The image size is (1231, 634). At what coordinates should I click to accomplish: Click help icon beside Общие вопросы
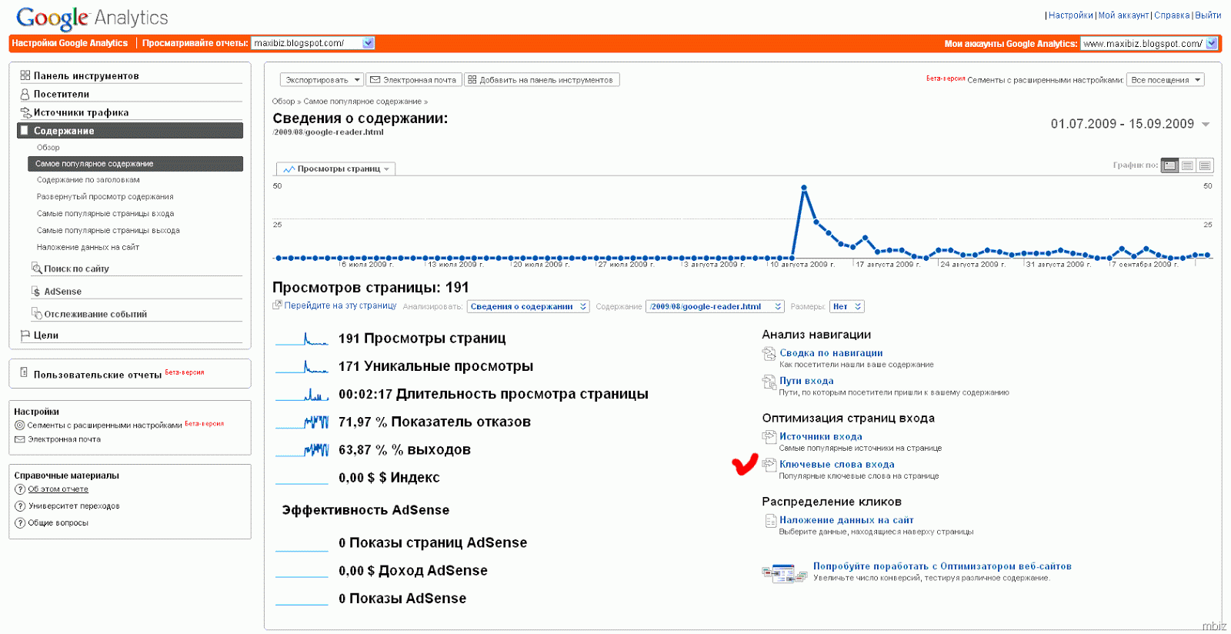[20, 523]
